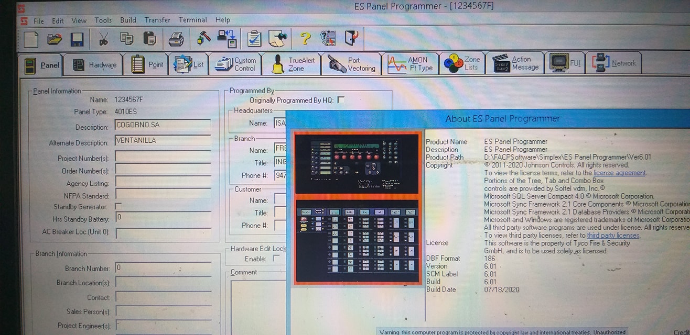Viewport: 690px width, 335px height.
Task: Switch to the Hardware tab
Action: coord(94,64)
